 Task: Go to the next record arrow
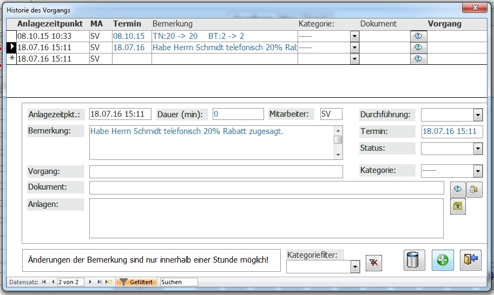pyautogui.click(x=90, y=282)
